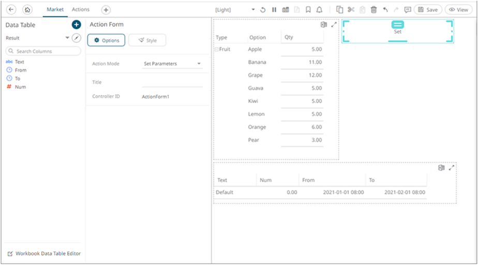Collapse the Fruit row group
478x266 pixels.
[x=217, y=50]
